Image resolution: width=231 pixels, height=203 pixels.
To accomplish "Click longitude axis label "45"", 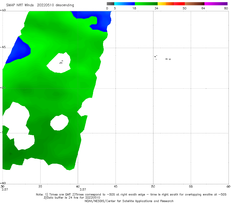I will (115, 186).
